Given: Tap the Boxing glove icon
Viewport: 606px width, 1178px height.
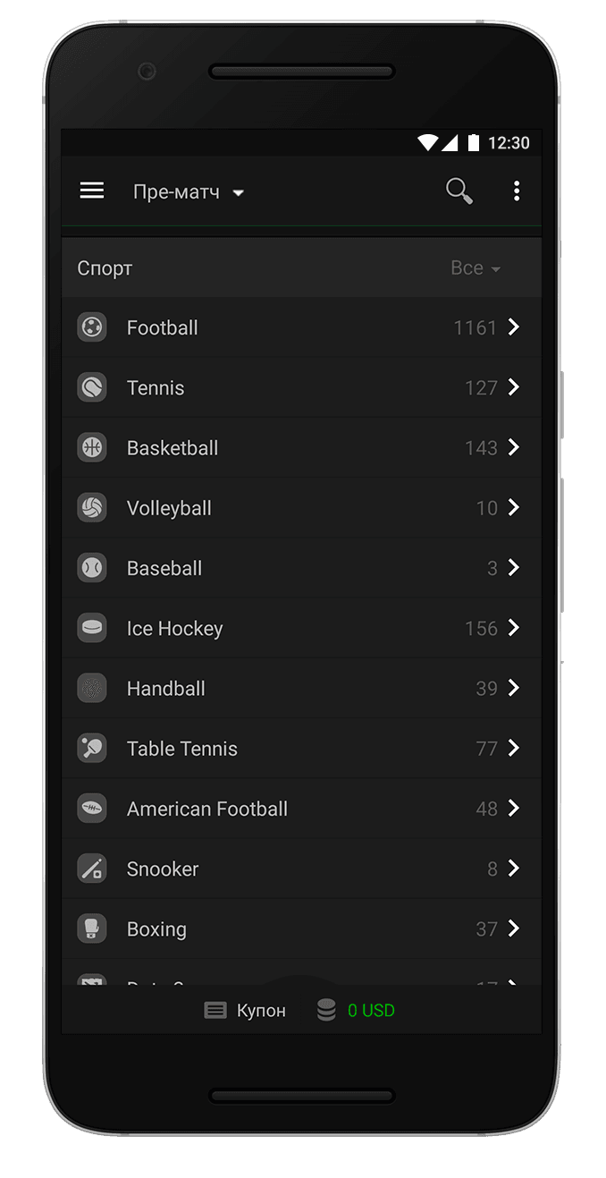Looking at the screenshot, I should pyautogui.click(x=92, y=928).
